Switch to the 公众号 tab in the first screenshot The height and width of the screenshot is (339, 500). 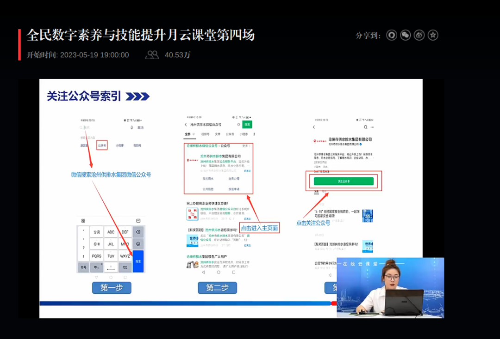(102, 145)
